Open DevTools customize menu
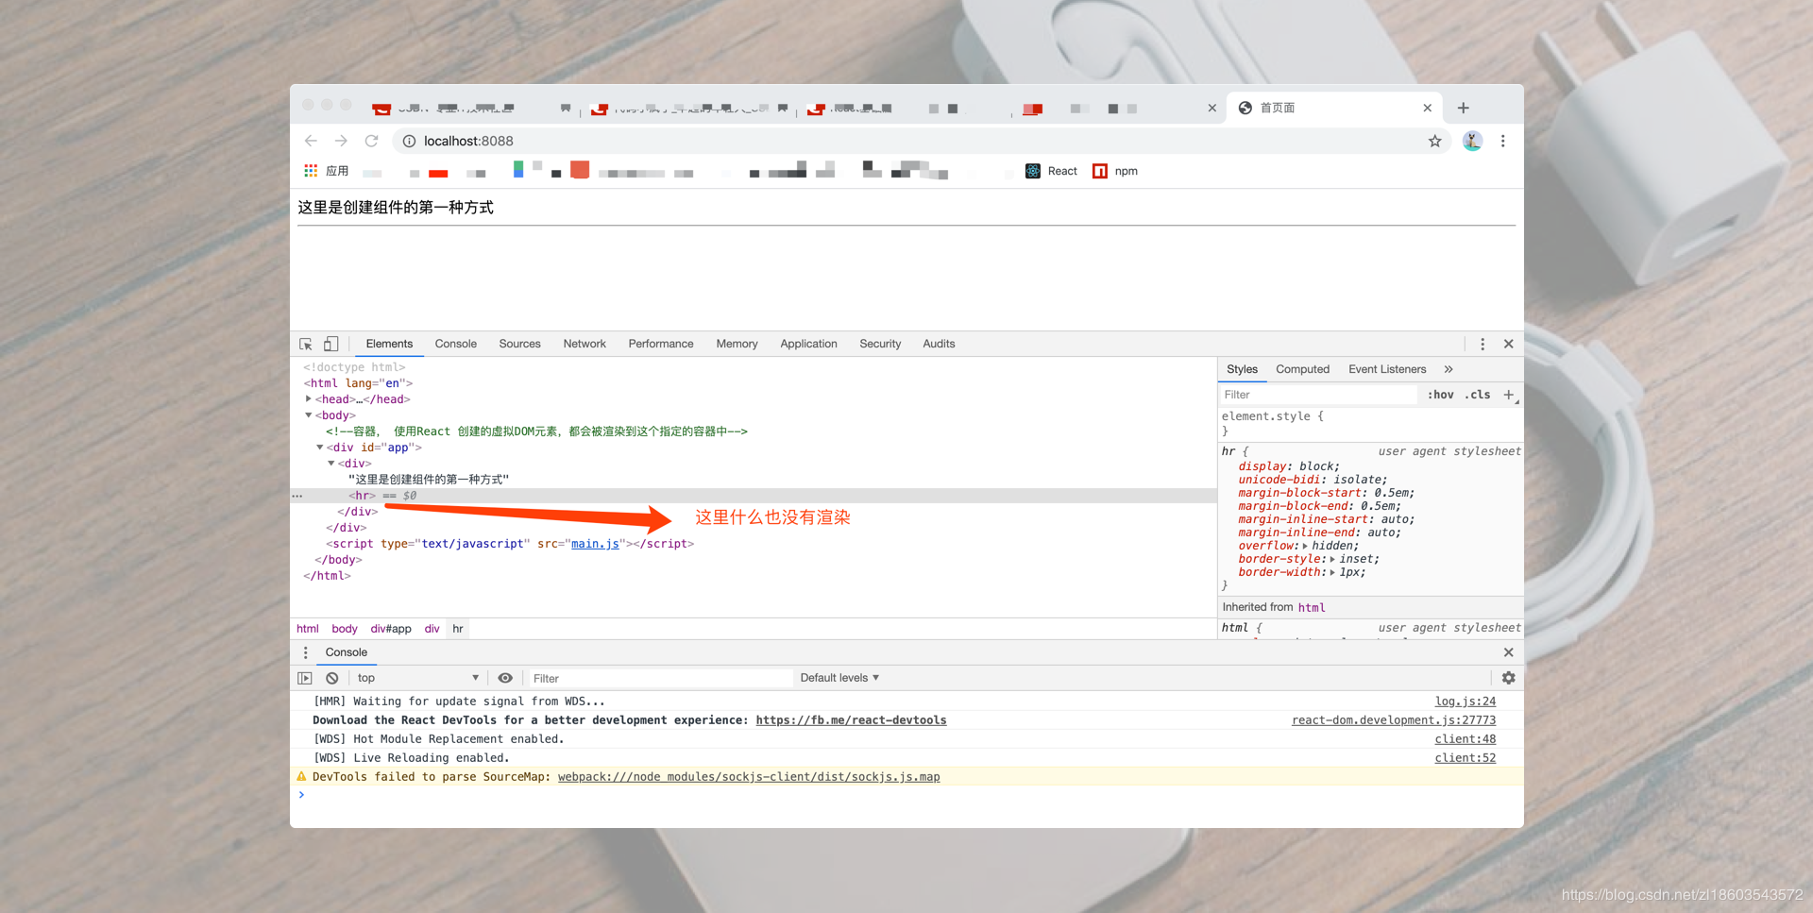The height and width of the screenshot is (913, 1813). (1483, 344)
